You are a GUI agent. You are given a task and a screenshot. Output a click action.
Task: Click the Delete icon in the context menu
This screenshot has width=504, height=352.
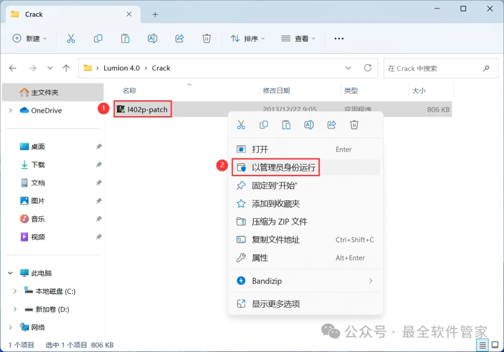tap(354, 124)
